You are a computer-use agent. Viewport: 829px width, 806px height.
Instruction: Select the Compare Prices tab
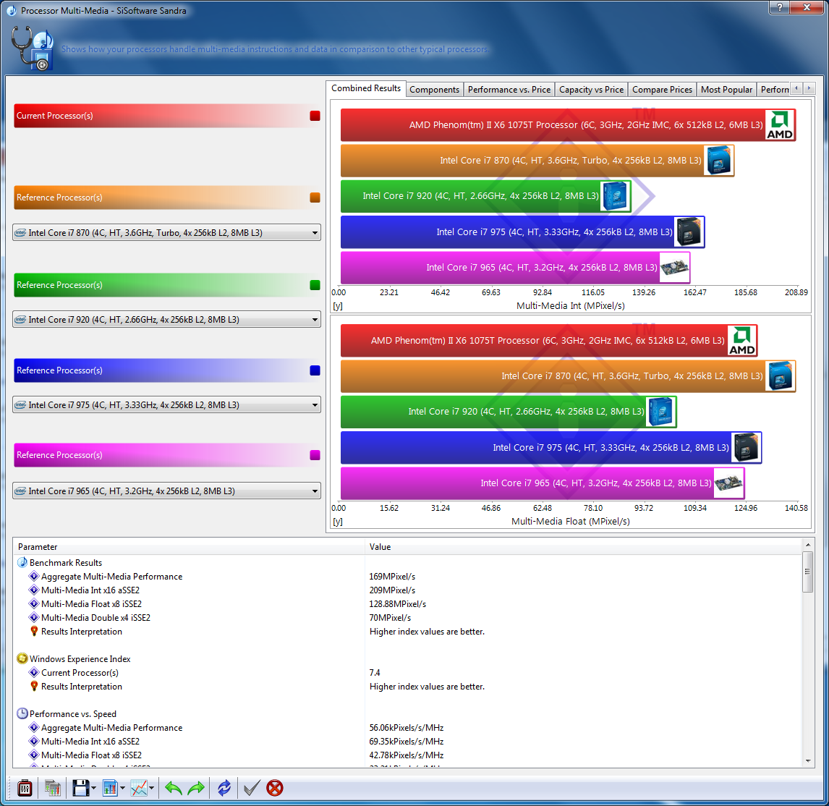point(662,90)
